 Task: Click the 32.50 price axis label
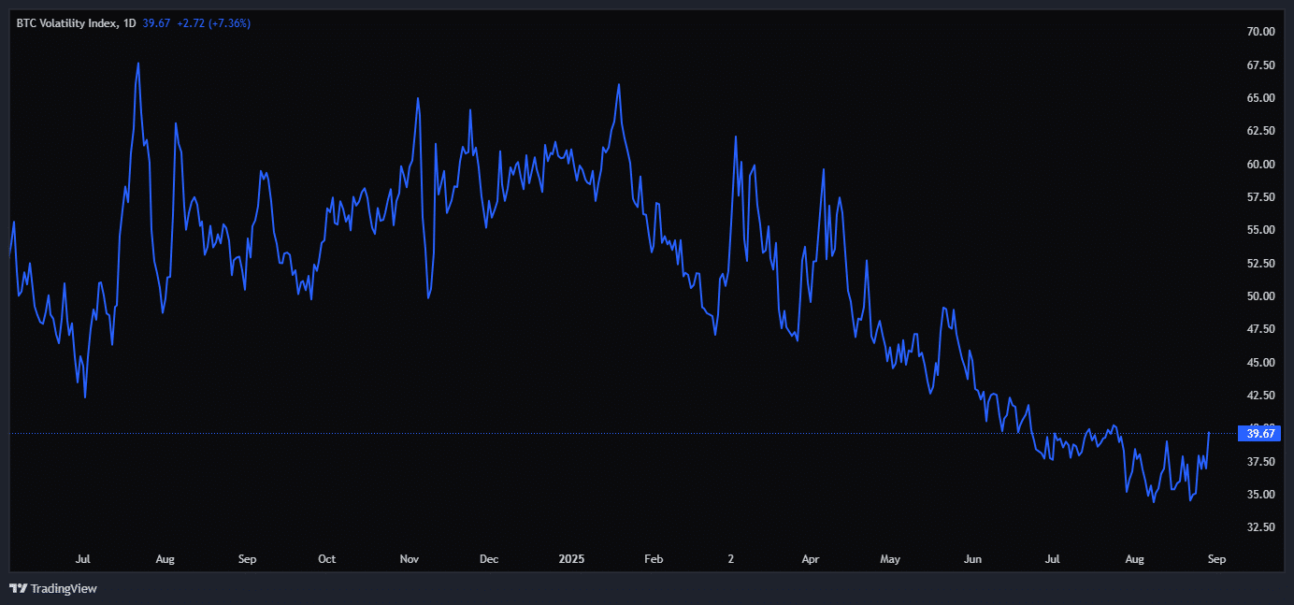tap(1255, 527)
